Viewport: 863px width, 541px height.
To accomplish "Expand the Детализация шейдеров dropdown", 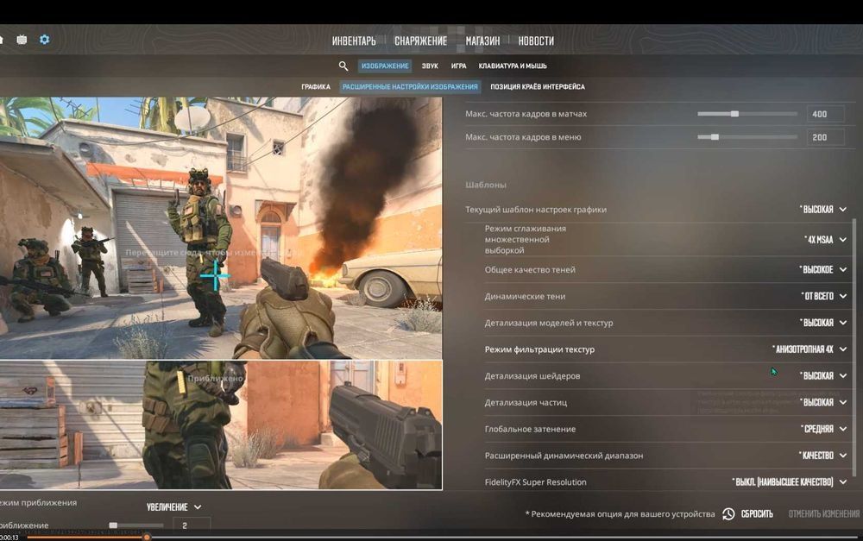I will click(x=822, y=376).
